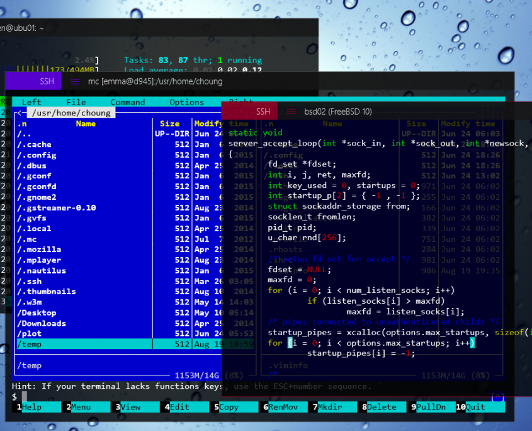Select the /.ssh directory entry
Image resolution: width=532 pixels, height=431 pixels.
pyautogui.click(x=30, y=281)
